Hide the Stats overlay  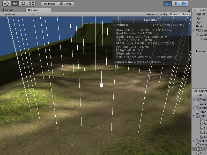point(185,14)
